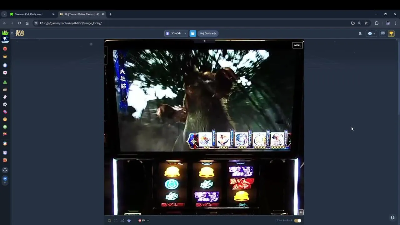The height and width of the screenshot is (225, 400).
Task: Open the K8 site search magnifier
Action: point(360,33)
